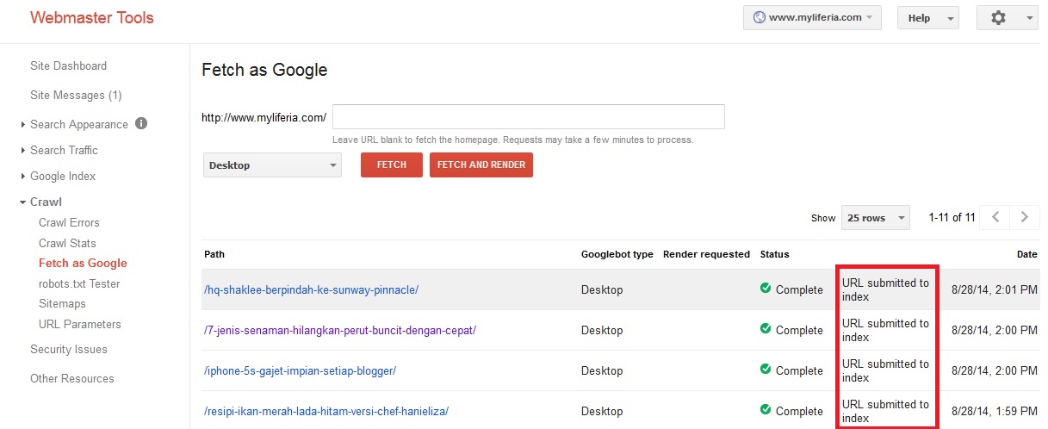Click the FETCH AND RENDER button

481,165
